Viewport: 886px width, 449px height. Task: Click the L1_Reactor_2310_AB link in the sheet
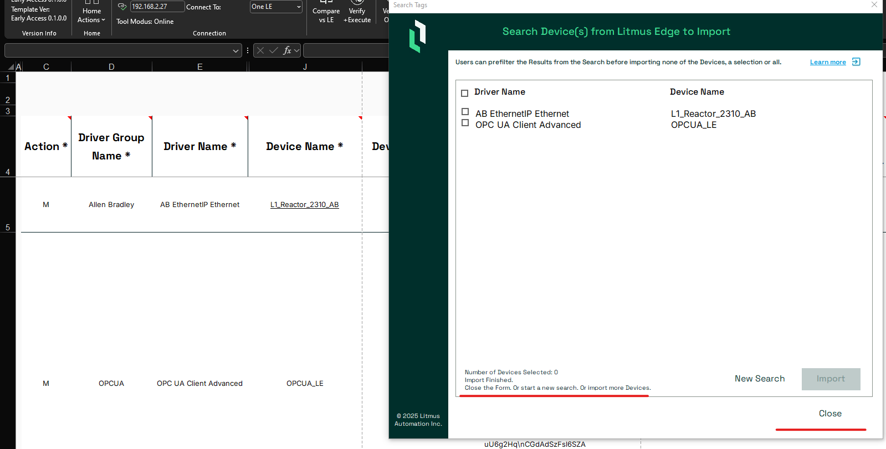(x=304, y=205)
